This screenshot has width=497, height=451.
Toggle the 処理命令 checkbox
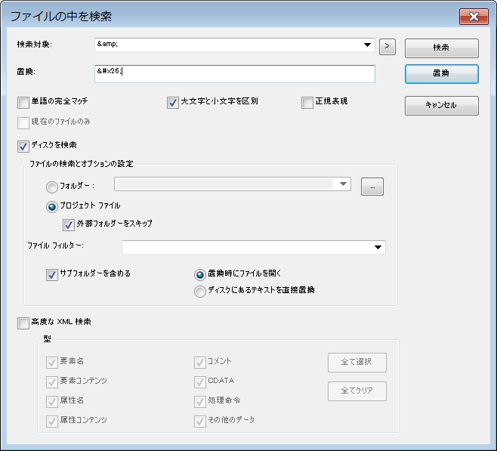(x=200, y=402)
